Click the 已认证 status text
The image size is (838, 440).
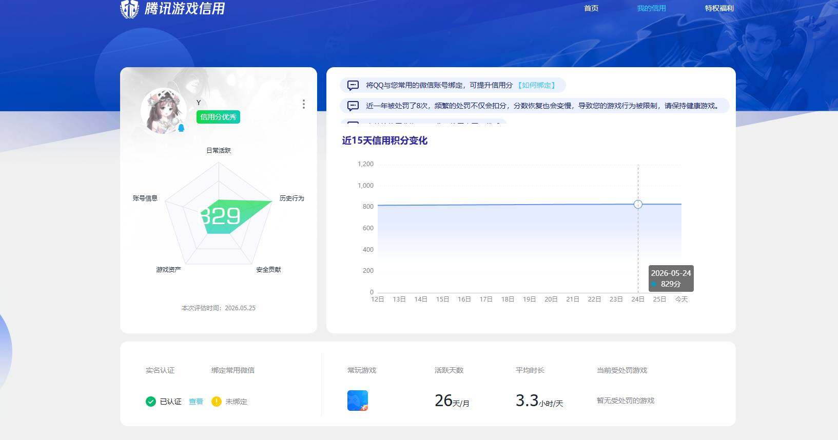171,402
